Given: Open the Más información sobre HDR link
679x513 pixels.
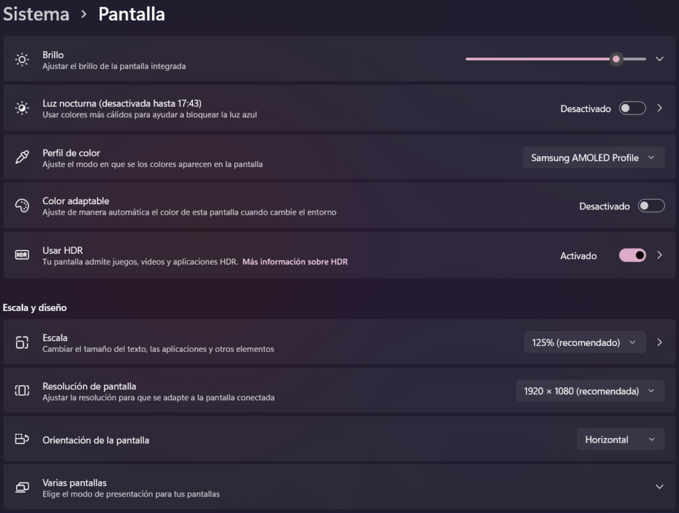Looking at the screenshot, I should (x=294, y=262).
